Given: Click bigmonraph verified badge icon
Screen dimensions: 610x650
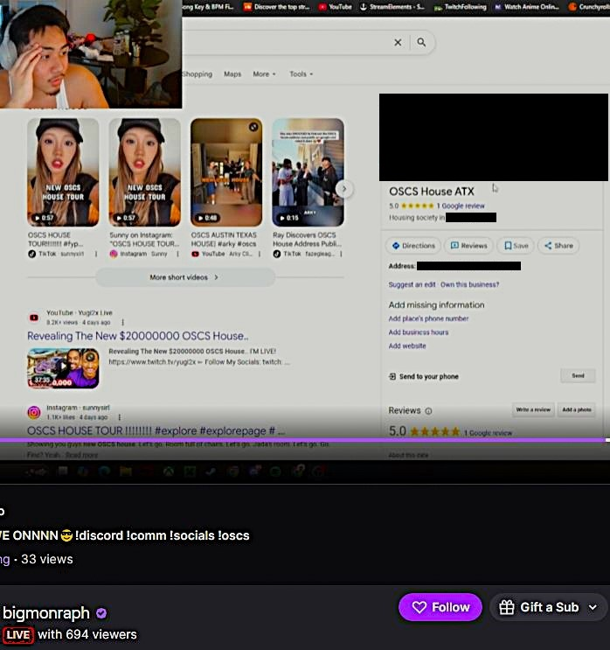Looking at the screenshot, I should point(101,613).
